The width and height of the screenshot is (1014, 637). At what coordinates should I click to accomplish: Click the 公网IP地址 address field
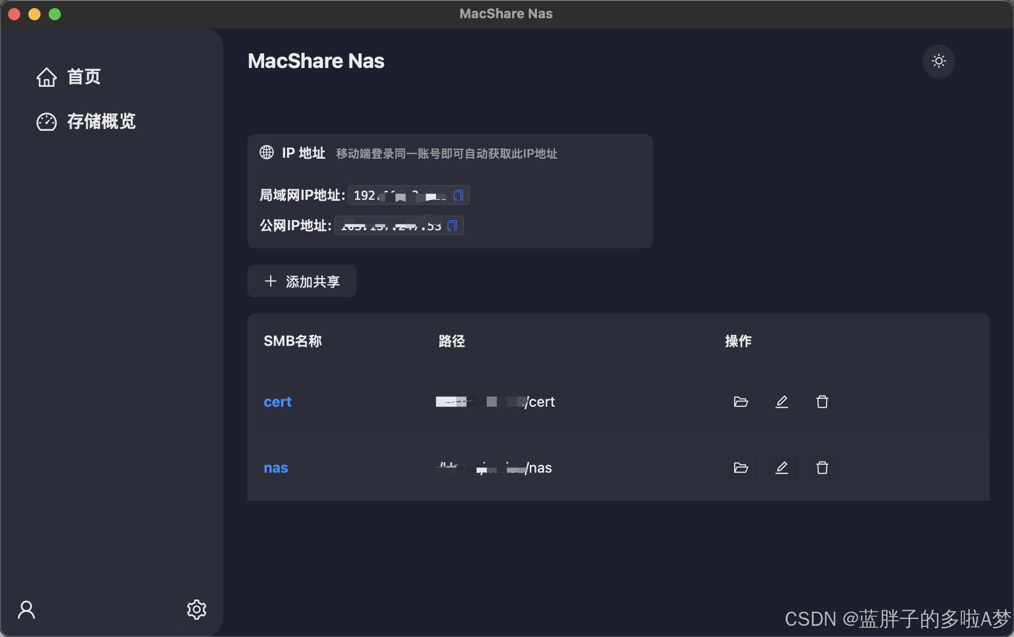click(x=399, y=226)
